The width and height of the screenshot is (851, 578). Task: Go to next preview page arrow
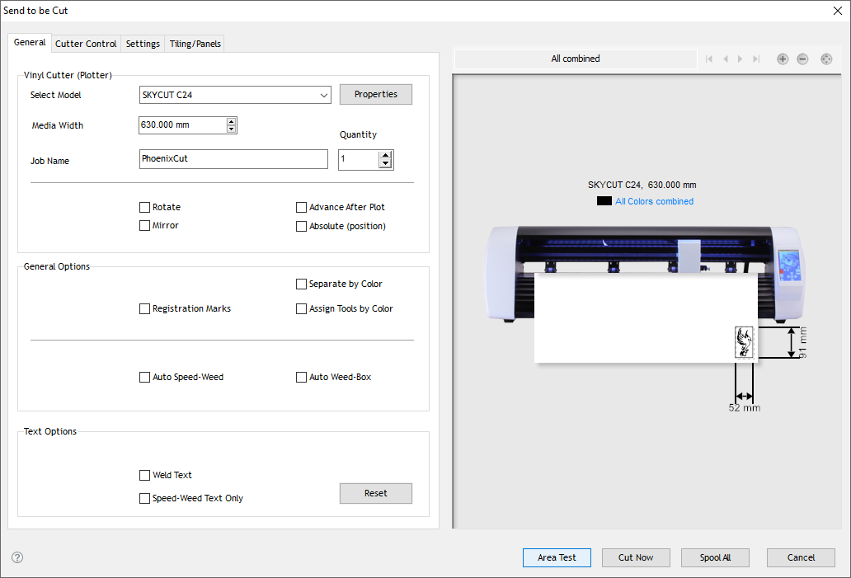click(741, 59)
